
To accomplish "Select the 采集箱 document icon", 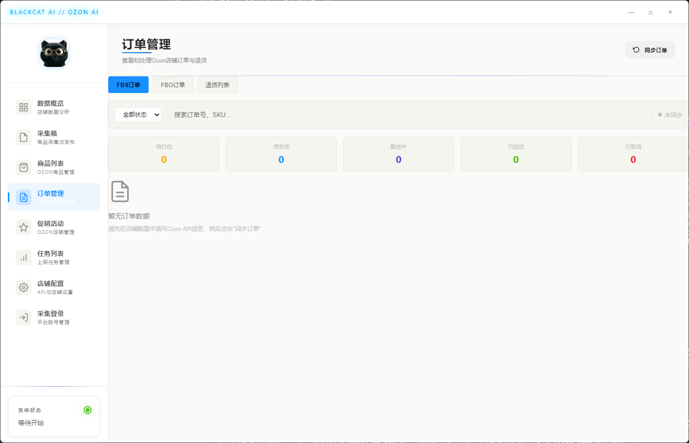I will pyautogui.click(x=24, y=137).
